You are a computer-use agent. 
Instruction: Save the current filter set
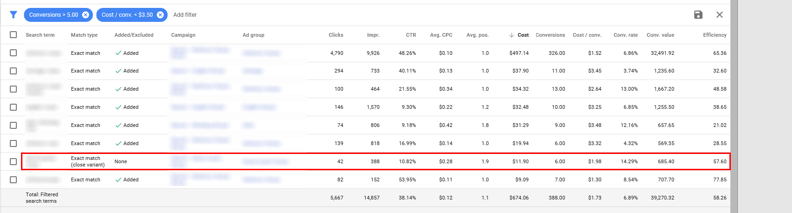pos(698,15)
